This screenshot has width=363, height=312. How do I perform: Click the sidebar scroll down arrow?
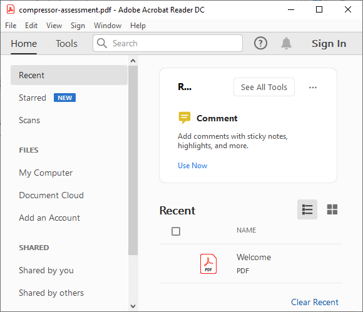pyautogui.click(x=133, y=306)
